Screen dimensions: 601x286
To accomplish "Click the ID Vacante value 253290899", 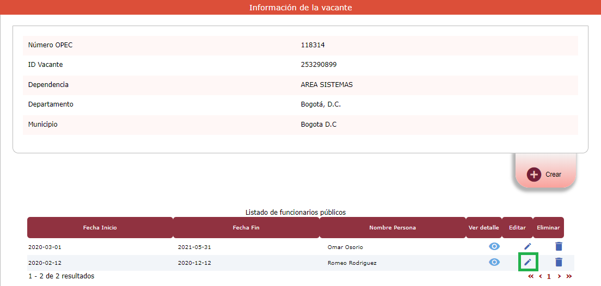I will [x=318, y=65].
